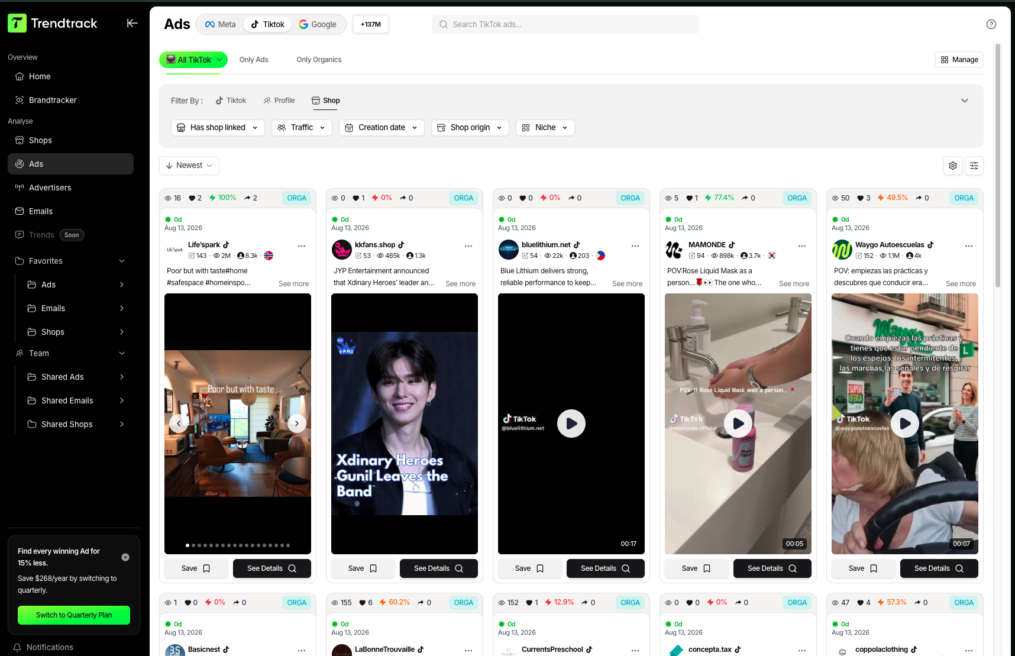1015x656 pixels.
Task: Open the filter sliders icon
Action: pyautogui.click(x=974, y=166)
